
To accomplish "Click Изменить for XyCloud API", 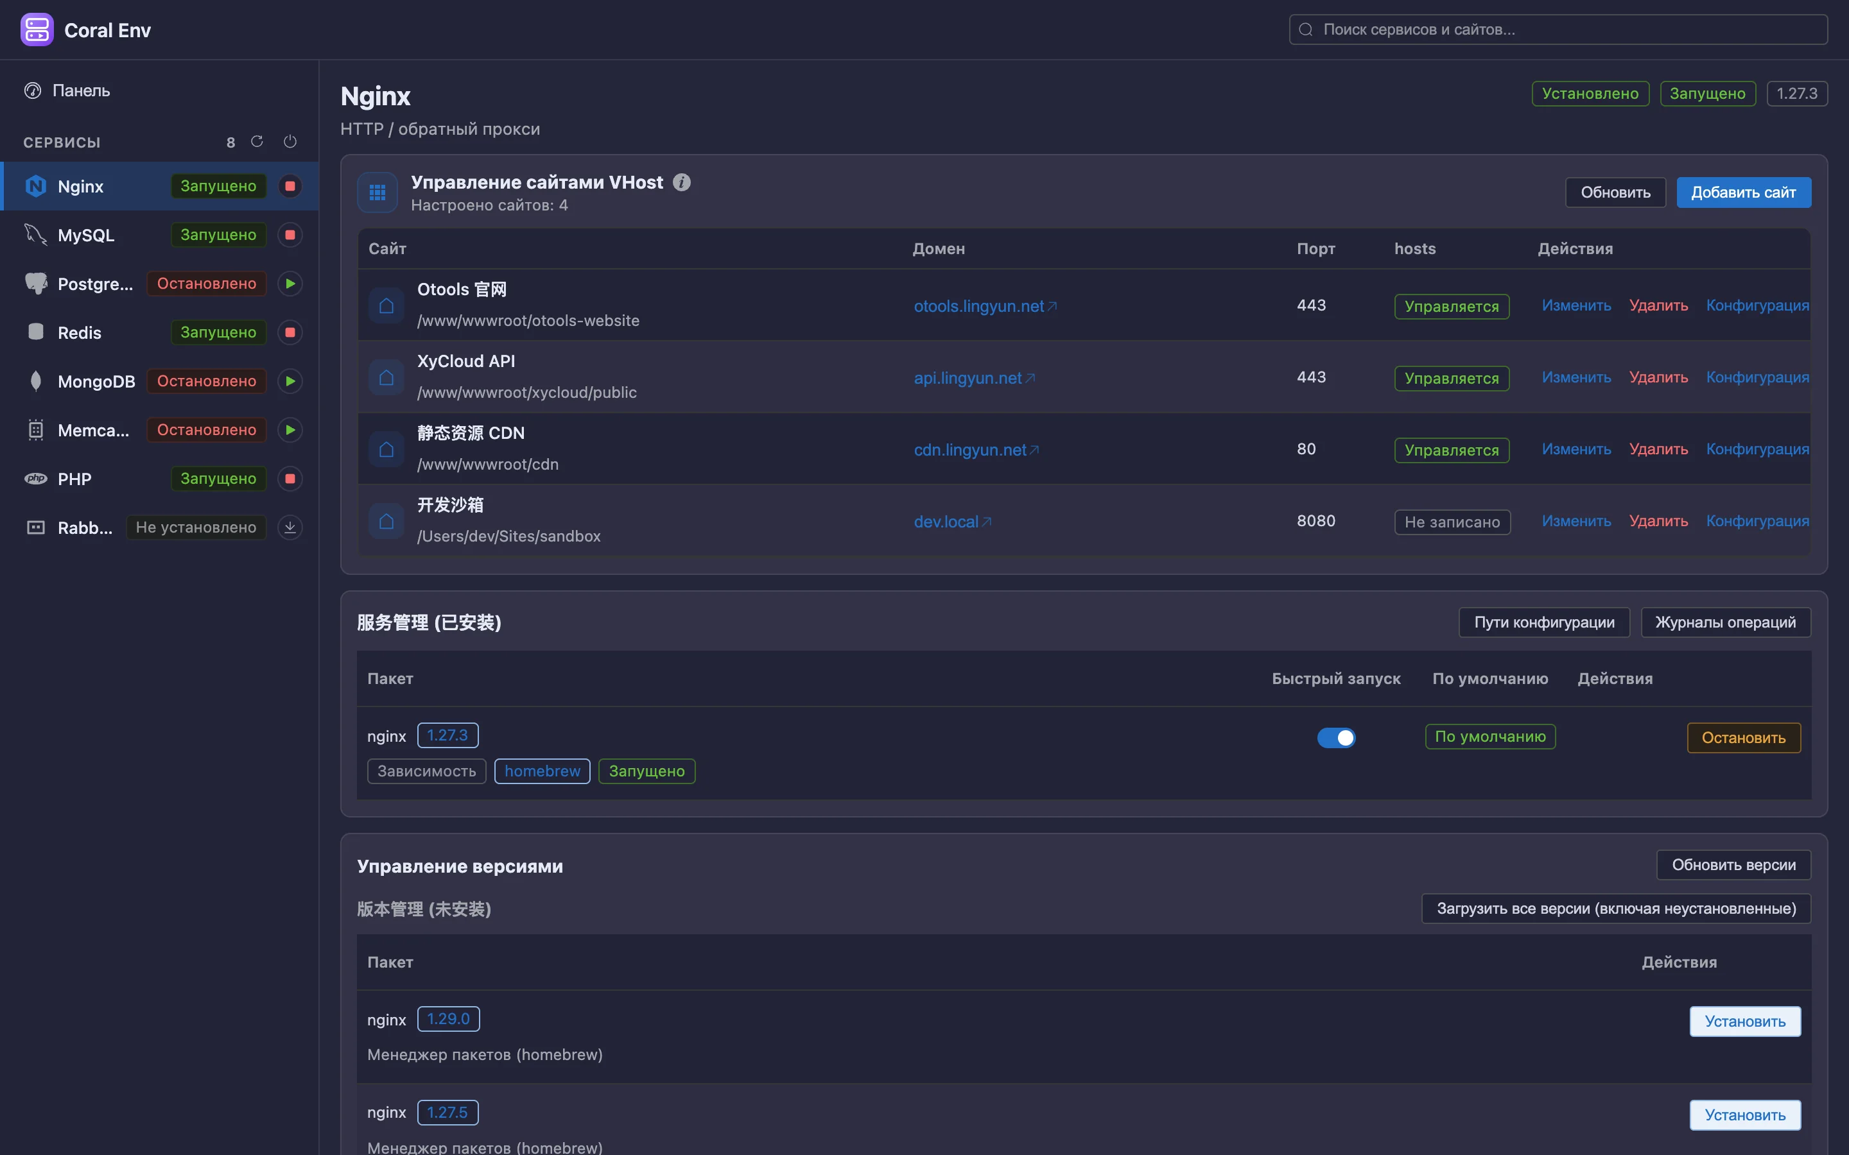I will click(x=1576, y=377).
